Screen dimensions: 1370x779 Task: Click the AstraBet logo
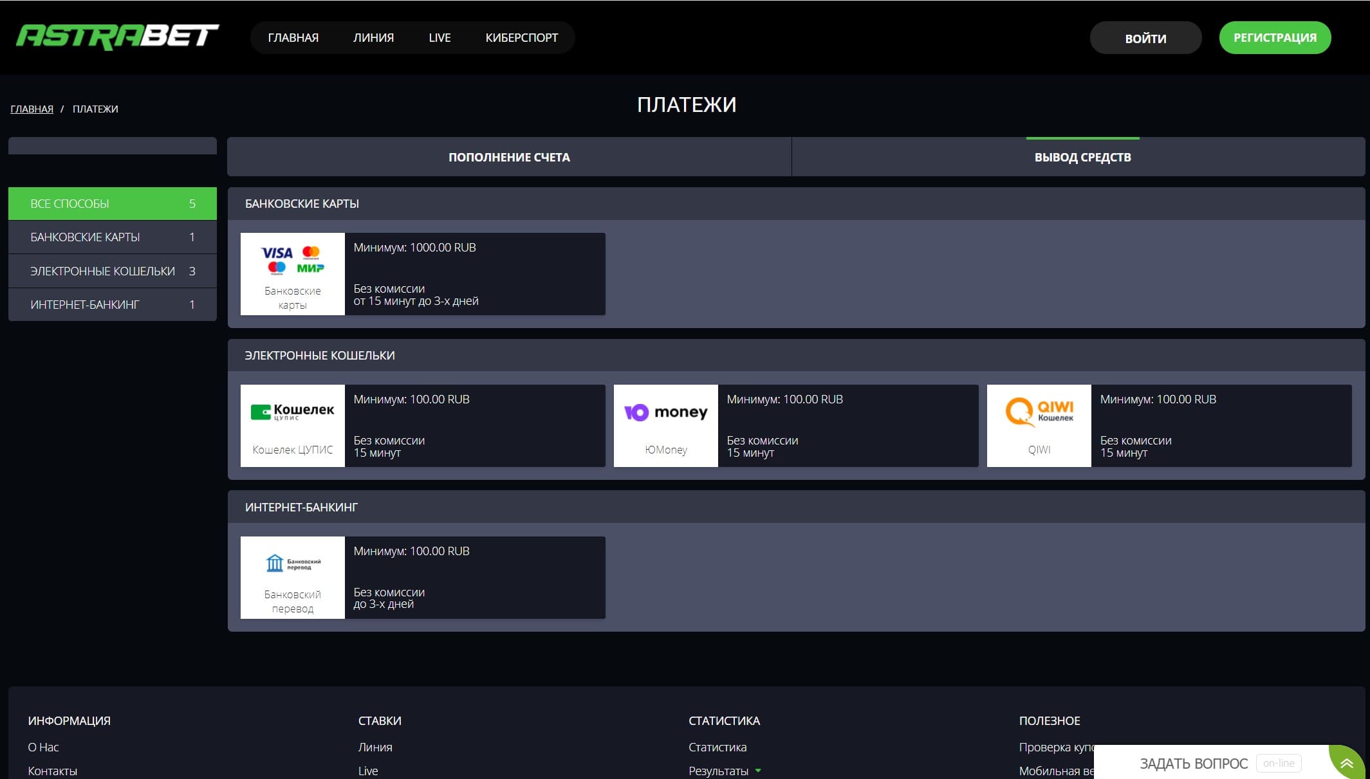pyautogui.click(x=117, y=37)
